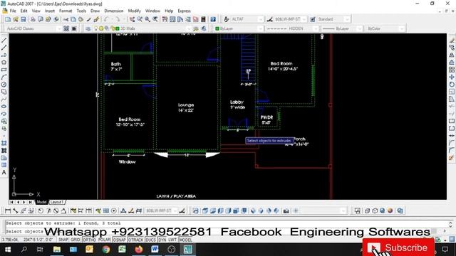Click the Center Mark dimension icon
The image size is (456, 256).
coord(114,210)
